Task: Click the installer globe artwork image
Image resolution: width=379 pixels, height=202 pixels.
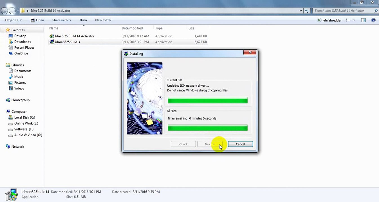Action: tap(145, 98)
